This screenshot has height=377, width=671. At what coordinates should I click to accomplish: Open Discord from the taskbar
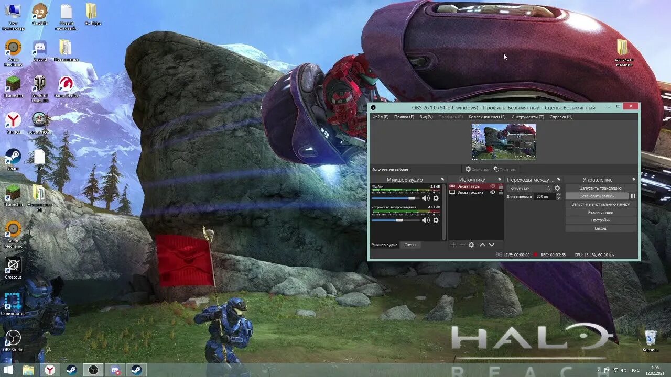(115, 370)
